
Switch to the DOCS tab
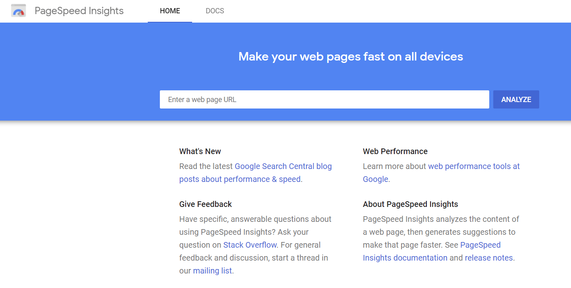click(215, 11)
